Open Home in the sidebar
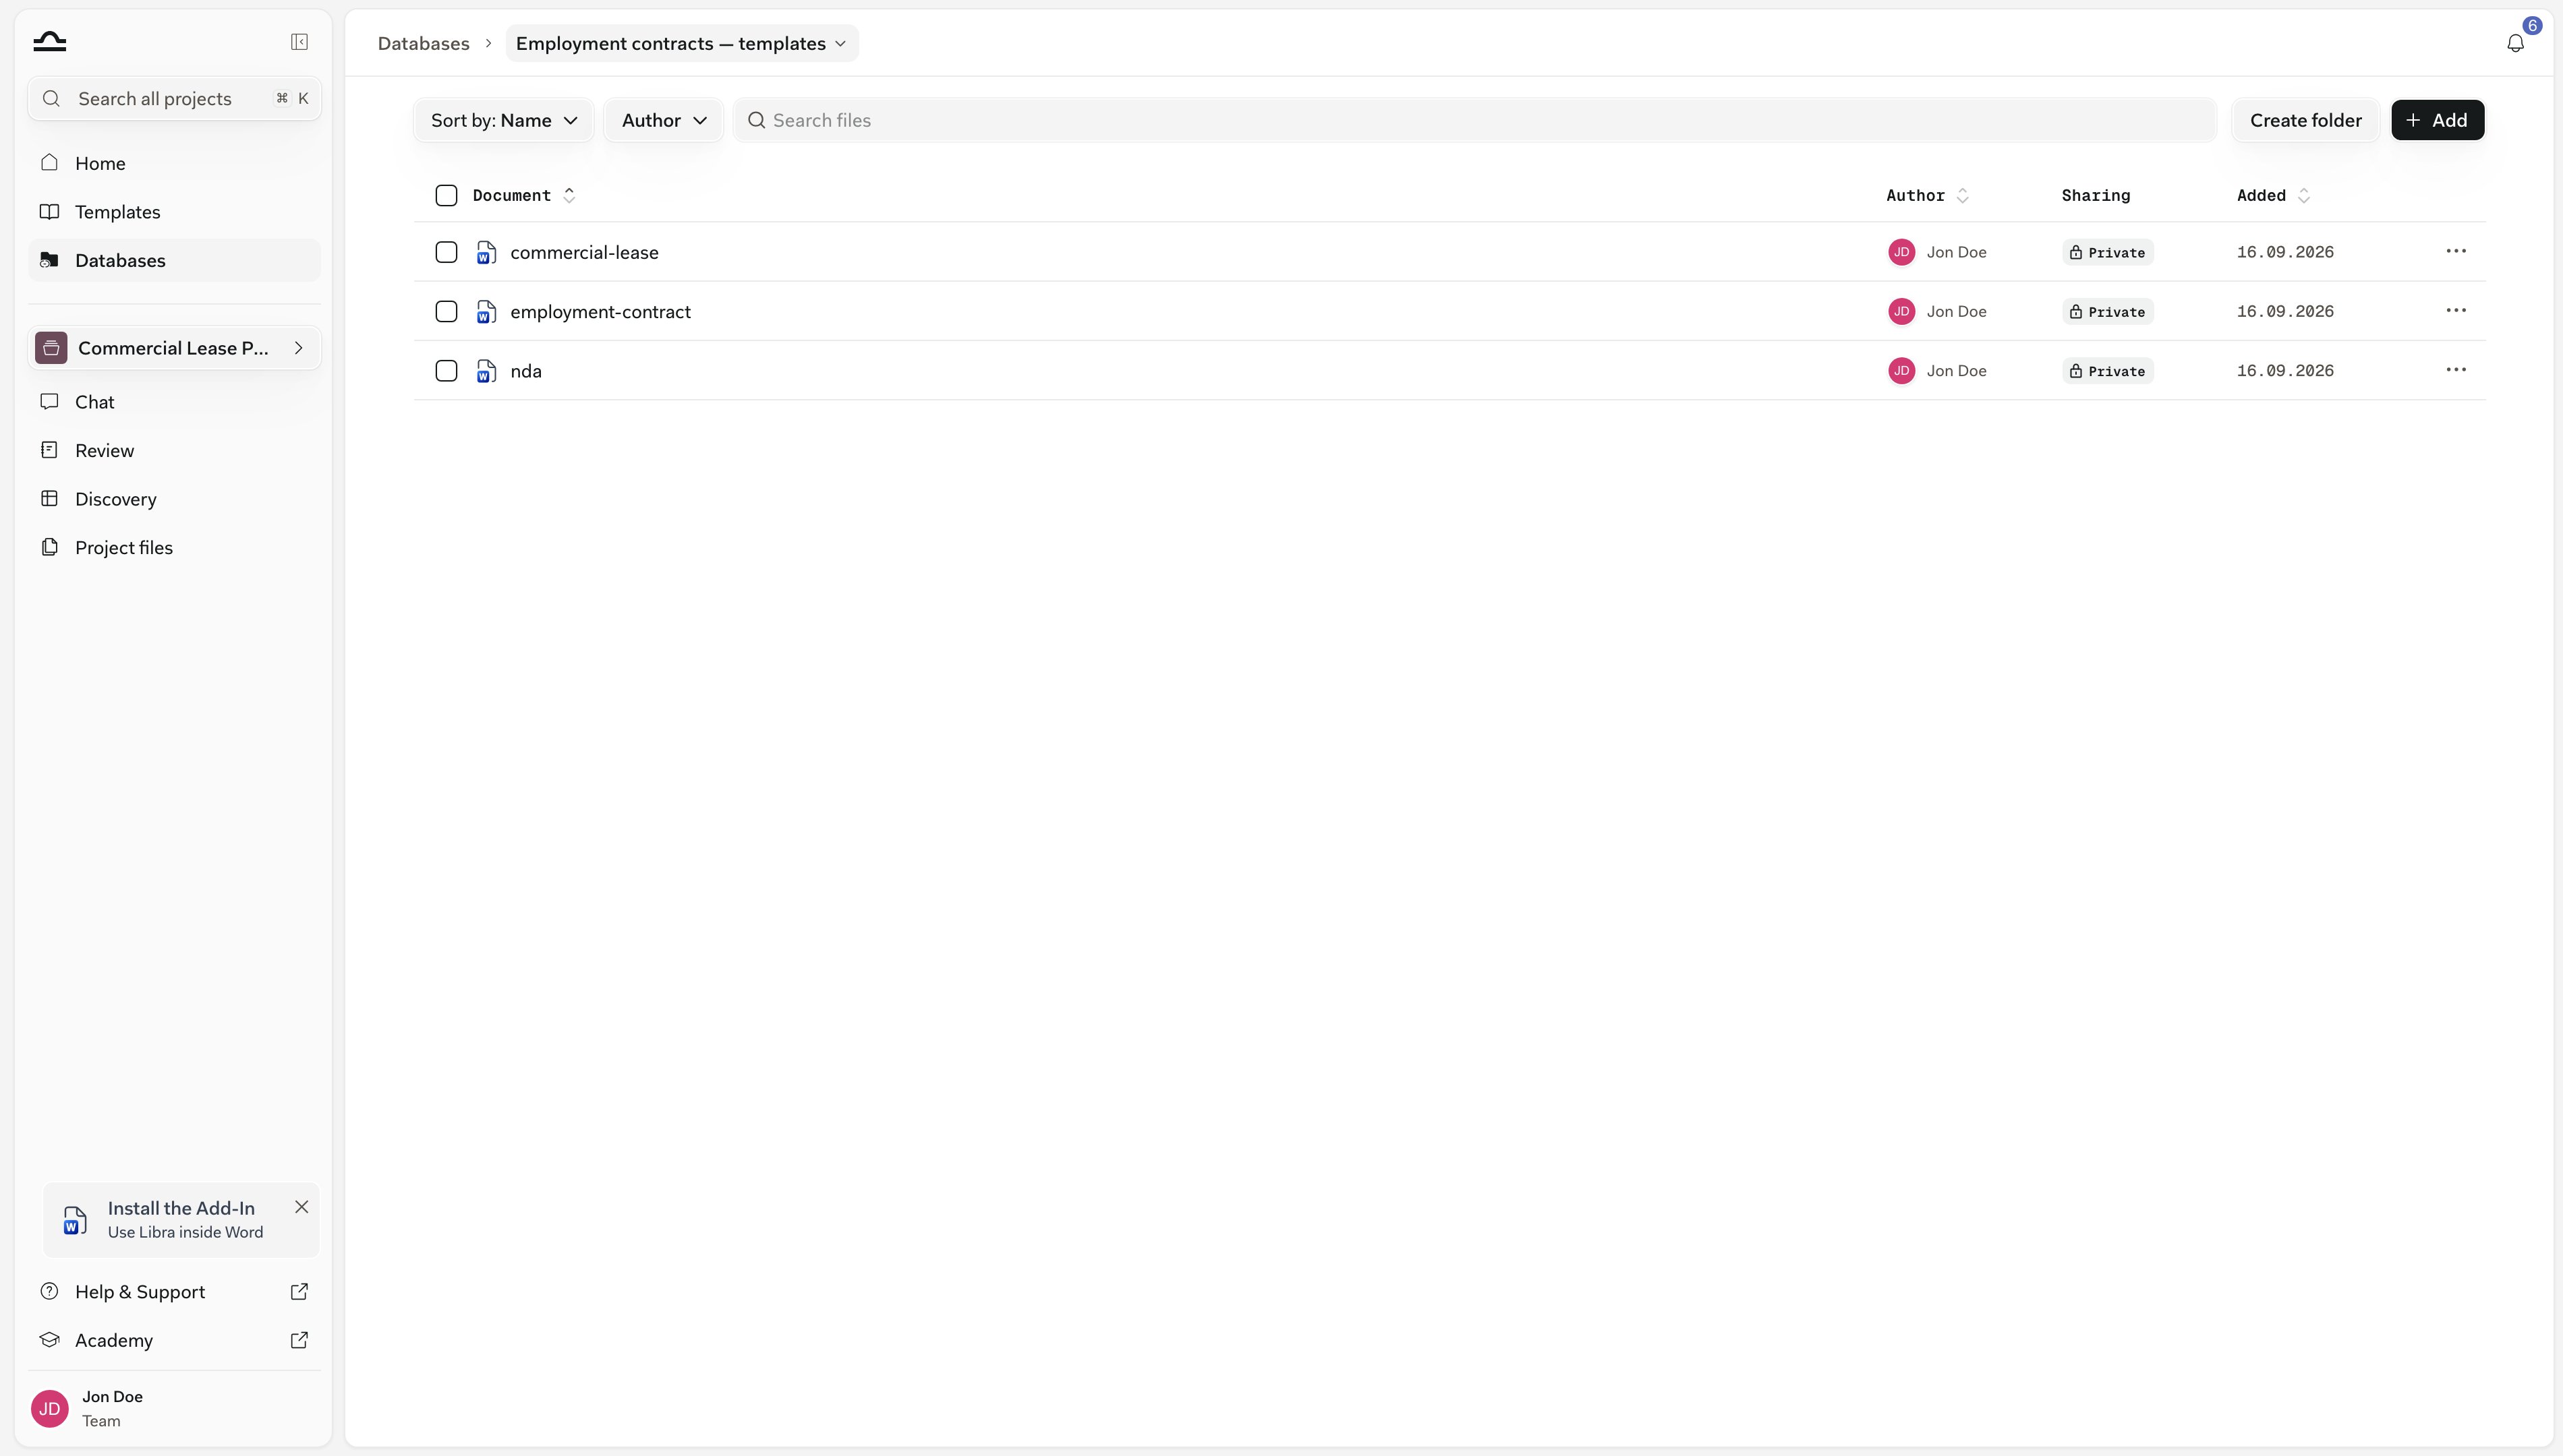This screenshot has height=1456, width=2563. click(x=174, y=163)
